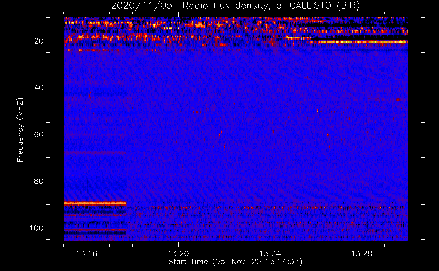Click the plot title "Radio flux density, e-CALLISTO (BIR)"
The width and height of the screenshot is (439, 271).
271,6
